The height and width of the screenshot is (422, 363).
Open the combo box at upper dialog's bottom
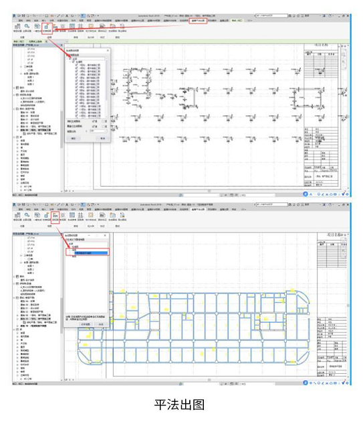(98, 131)
